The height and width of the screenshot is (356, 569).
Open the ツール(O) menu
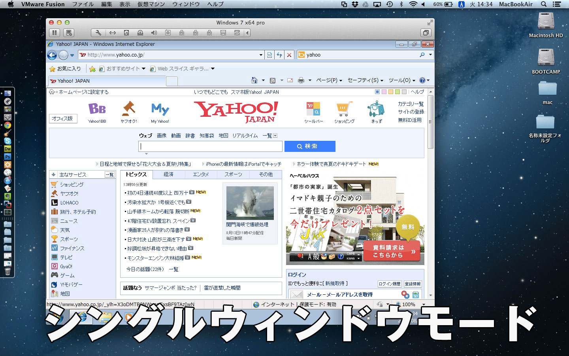coord(402,80)
